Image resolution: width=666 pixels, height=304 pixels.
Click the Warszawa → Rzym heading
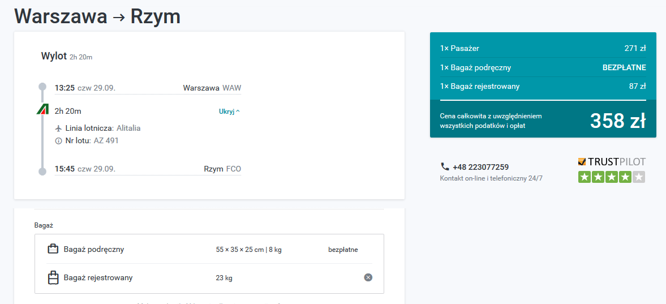click(x=97, y=16)
